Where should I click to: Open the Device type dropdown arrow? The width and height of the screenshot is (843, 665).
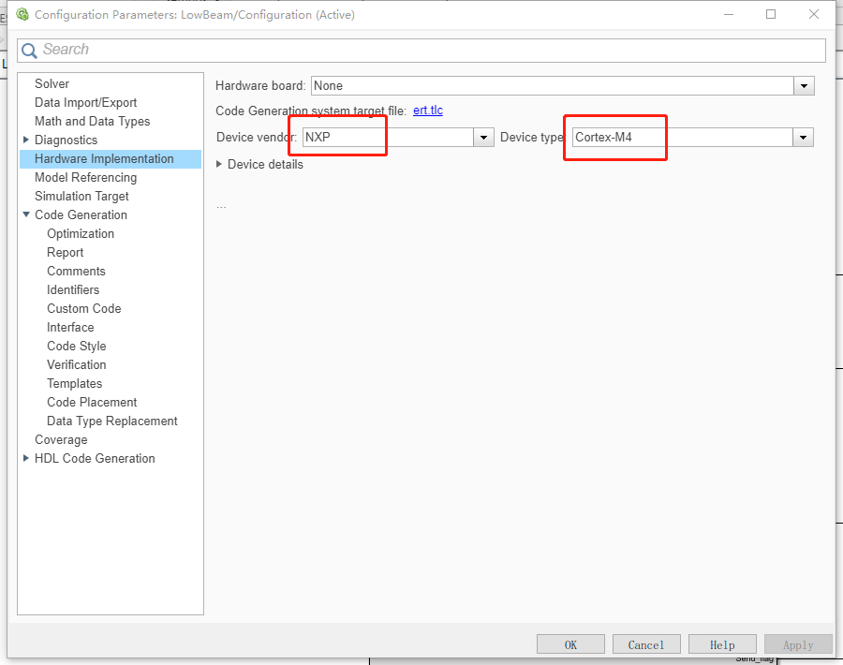coord(803,138)
